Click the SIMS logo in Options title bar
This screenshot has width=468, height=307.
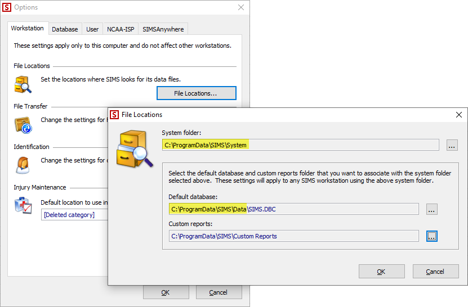7,7
